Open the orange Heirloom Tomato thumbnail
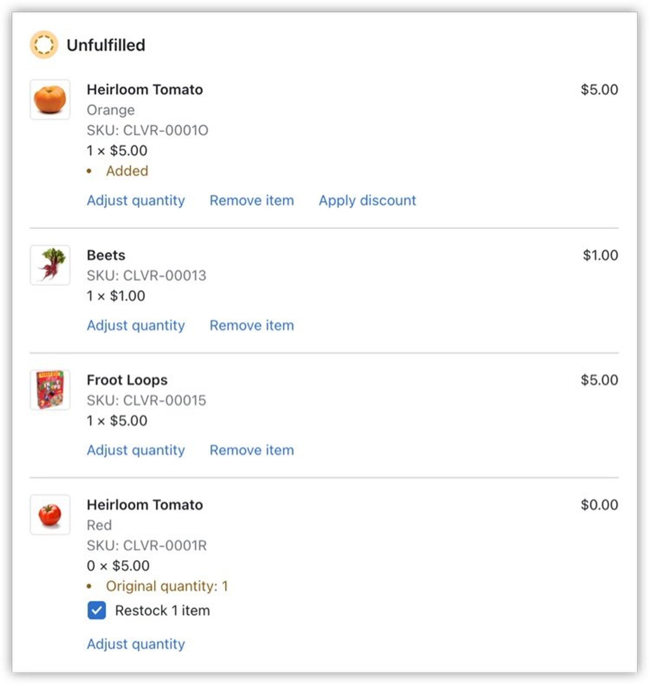 (x=50, y=100)
